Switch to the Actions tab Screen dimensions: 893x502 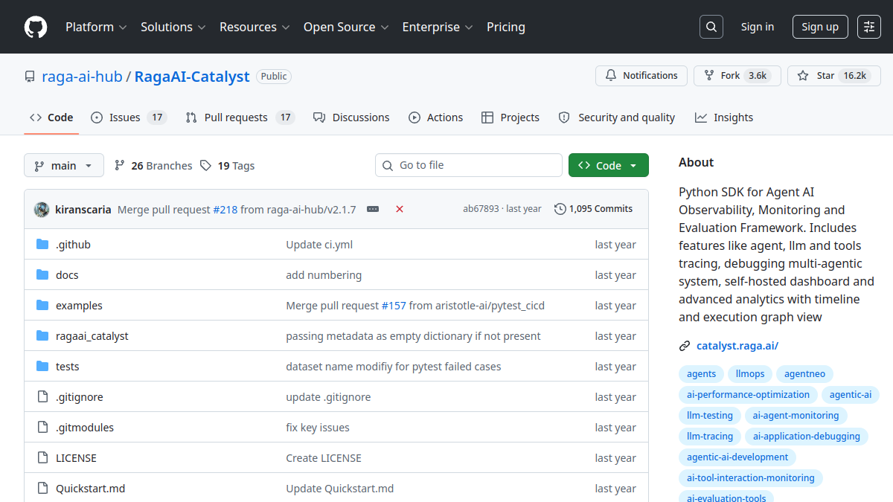click(x=436, y=118)
